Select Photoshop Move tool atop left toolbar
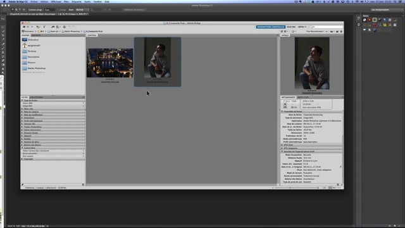 (3, 19)
